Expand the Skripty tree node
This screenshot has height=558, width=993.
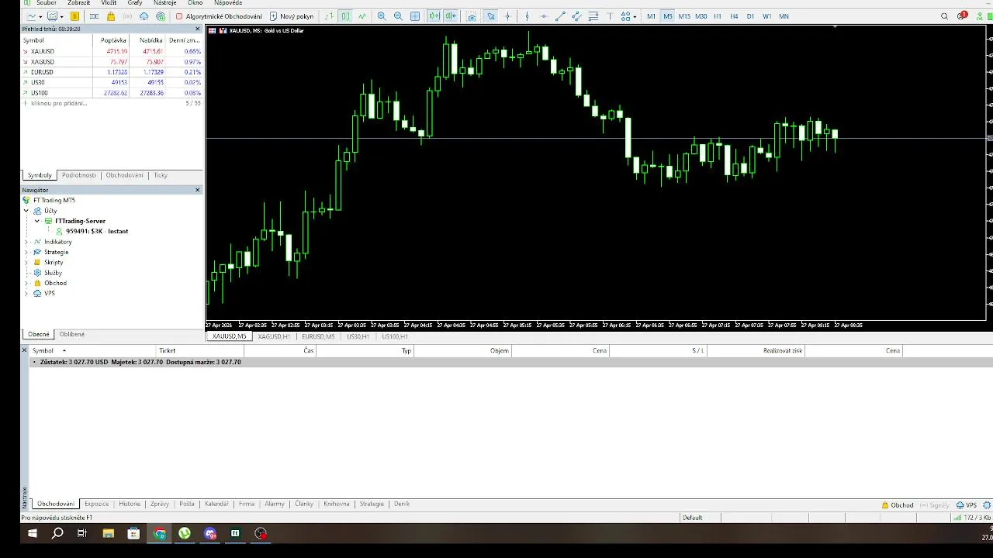(26, 262)
